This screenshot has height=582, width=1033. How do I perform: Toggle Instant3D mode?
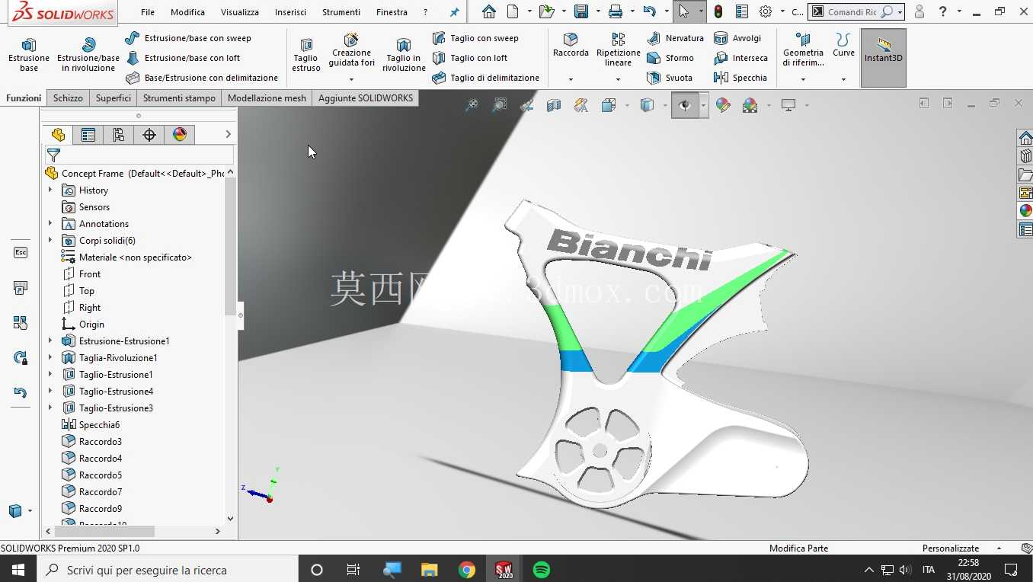(x=884, y=57)
